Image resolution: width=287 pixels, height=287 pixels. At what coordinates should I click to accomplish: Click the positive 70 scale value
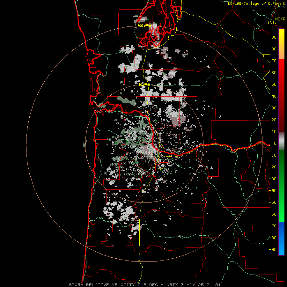(274, 61)
